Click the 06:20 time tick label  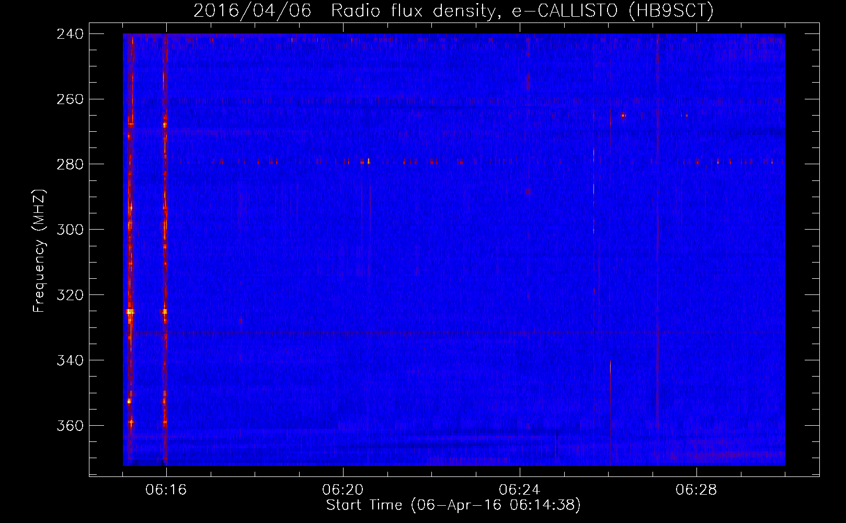pos(343,490)
